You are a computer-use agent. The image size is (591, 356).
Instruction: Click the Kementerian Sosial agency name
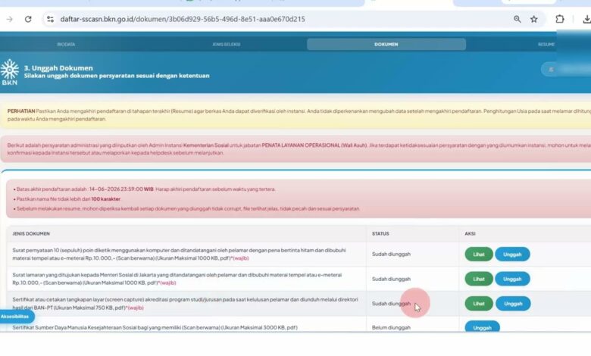click(206, 145)
